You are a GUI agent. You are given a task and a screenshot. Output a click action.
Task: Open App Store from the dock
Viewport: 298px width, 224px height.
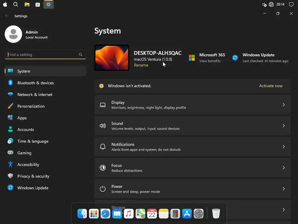[x=187, y=213]
